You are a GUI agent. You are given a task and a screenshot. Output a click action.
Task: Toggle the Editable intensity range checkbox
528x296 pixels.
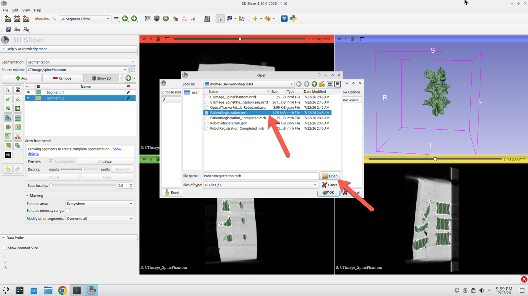pyautogui.click(x=67, y=210)
